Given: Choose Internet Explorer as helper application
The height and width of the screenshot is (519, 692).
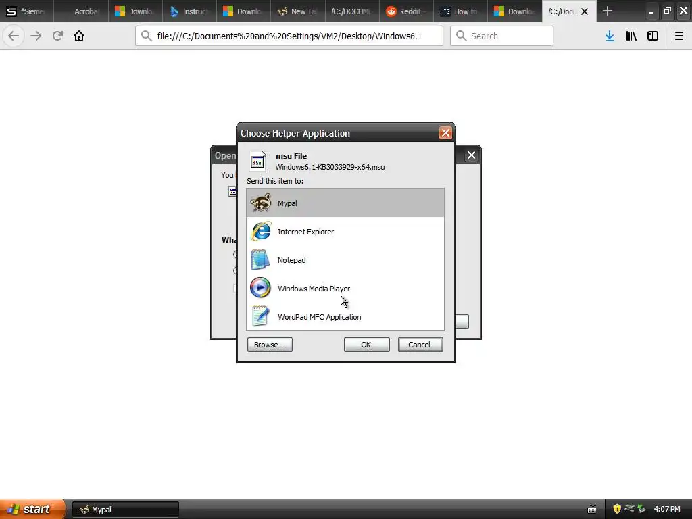Looking at the screenshot, I should coord(345,232).
